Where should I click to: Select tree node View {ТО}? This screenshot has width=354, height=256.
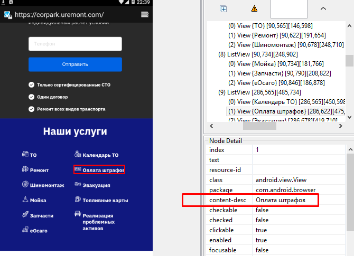(x=270, y=26)
